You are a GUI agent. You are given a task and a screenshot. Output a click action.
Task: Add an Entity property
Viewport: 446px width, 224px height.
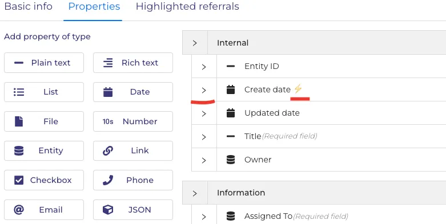coord(44,150)
